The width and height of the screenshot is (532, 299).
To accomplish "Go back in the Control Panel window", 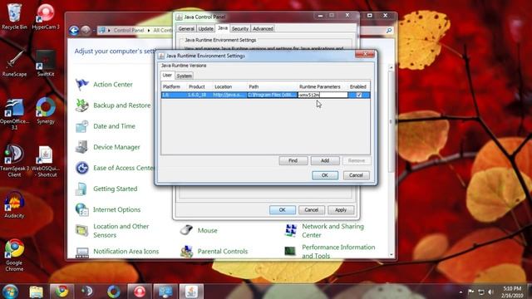I will [x=74, y=31].
